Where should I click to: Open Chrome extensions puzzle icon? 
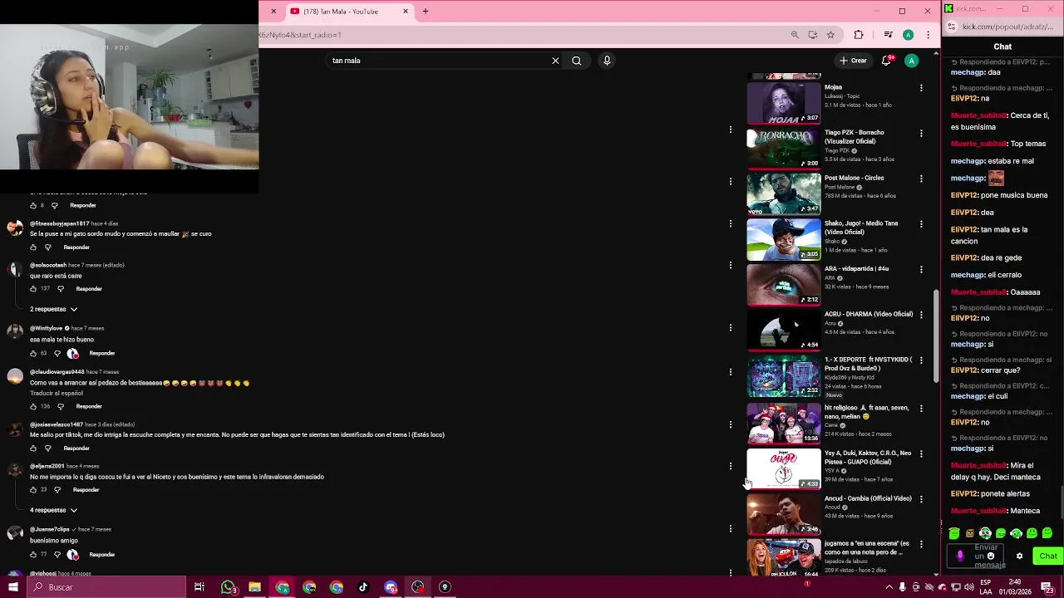859,35
